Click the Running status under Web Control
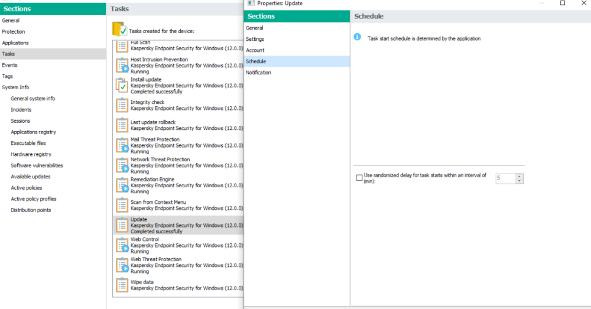Viewport: 591px width, 309px height. 140,251
